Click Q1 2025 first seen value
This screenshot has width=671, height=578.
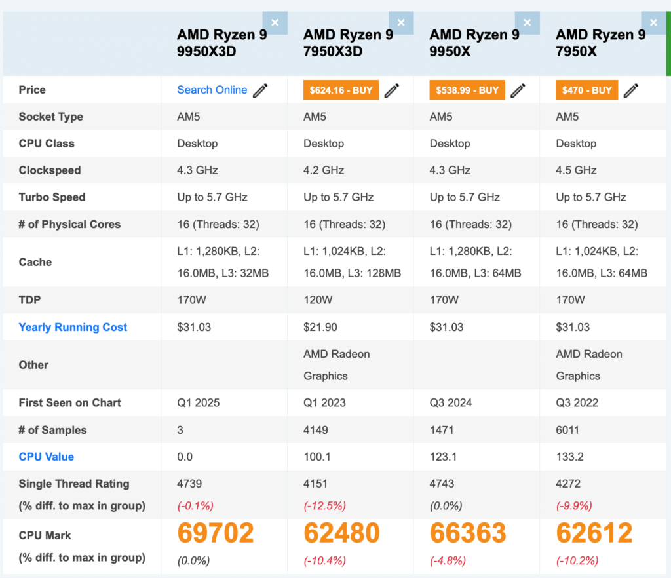tap(198, 402)
